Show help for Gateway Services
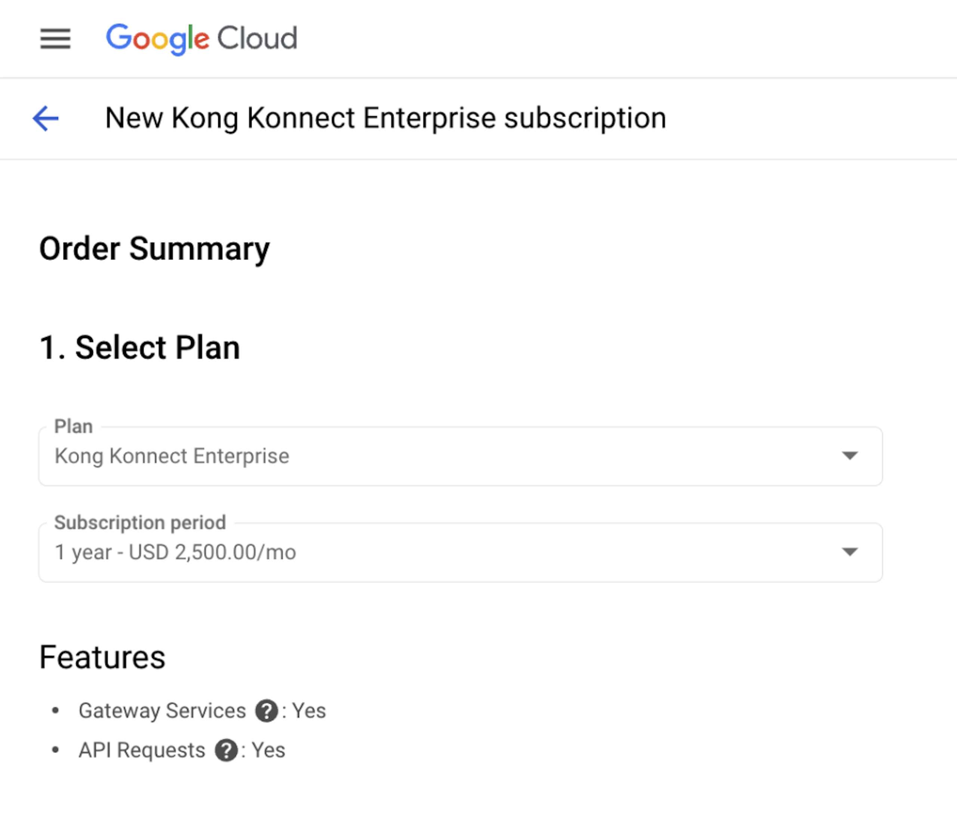The width and height of the screenshot is (957, 814). tap(267, 710)
